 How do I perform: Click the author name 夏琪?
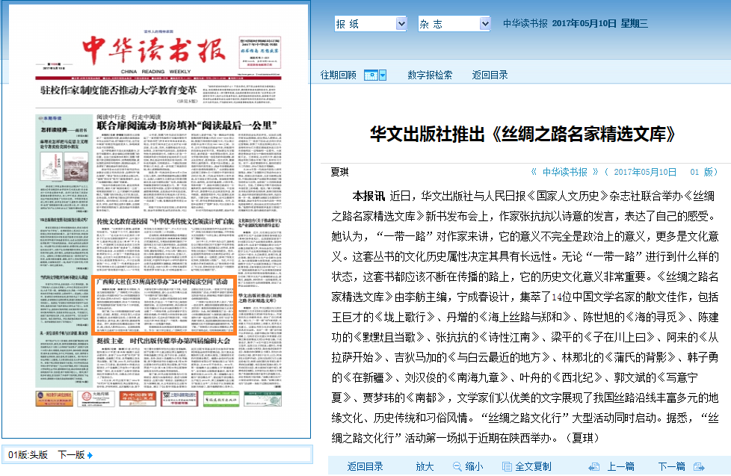click(x=339, y=172)
